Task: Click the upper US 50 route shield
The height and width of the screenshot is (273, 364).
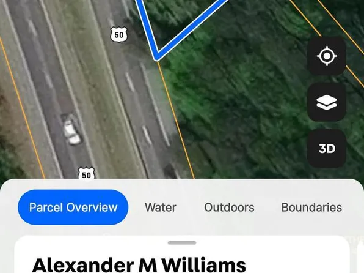Action: pyautogui.click(x=119, y=35)
